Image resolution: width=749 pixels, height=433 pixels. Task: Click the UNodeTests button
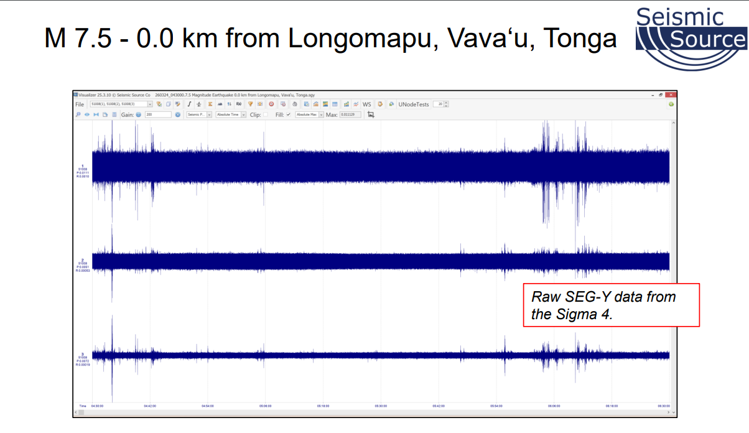pyautogui.click(x=414, y=104)
